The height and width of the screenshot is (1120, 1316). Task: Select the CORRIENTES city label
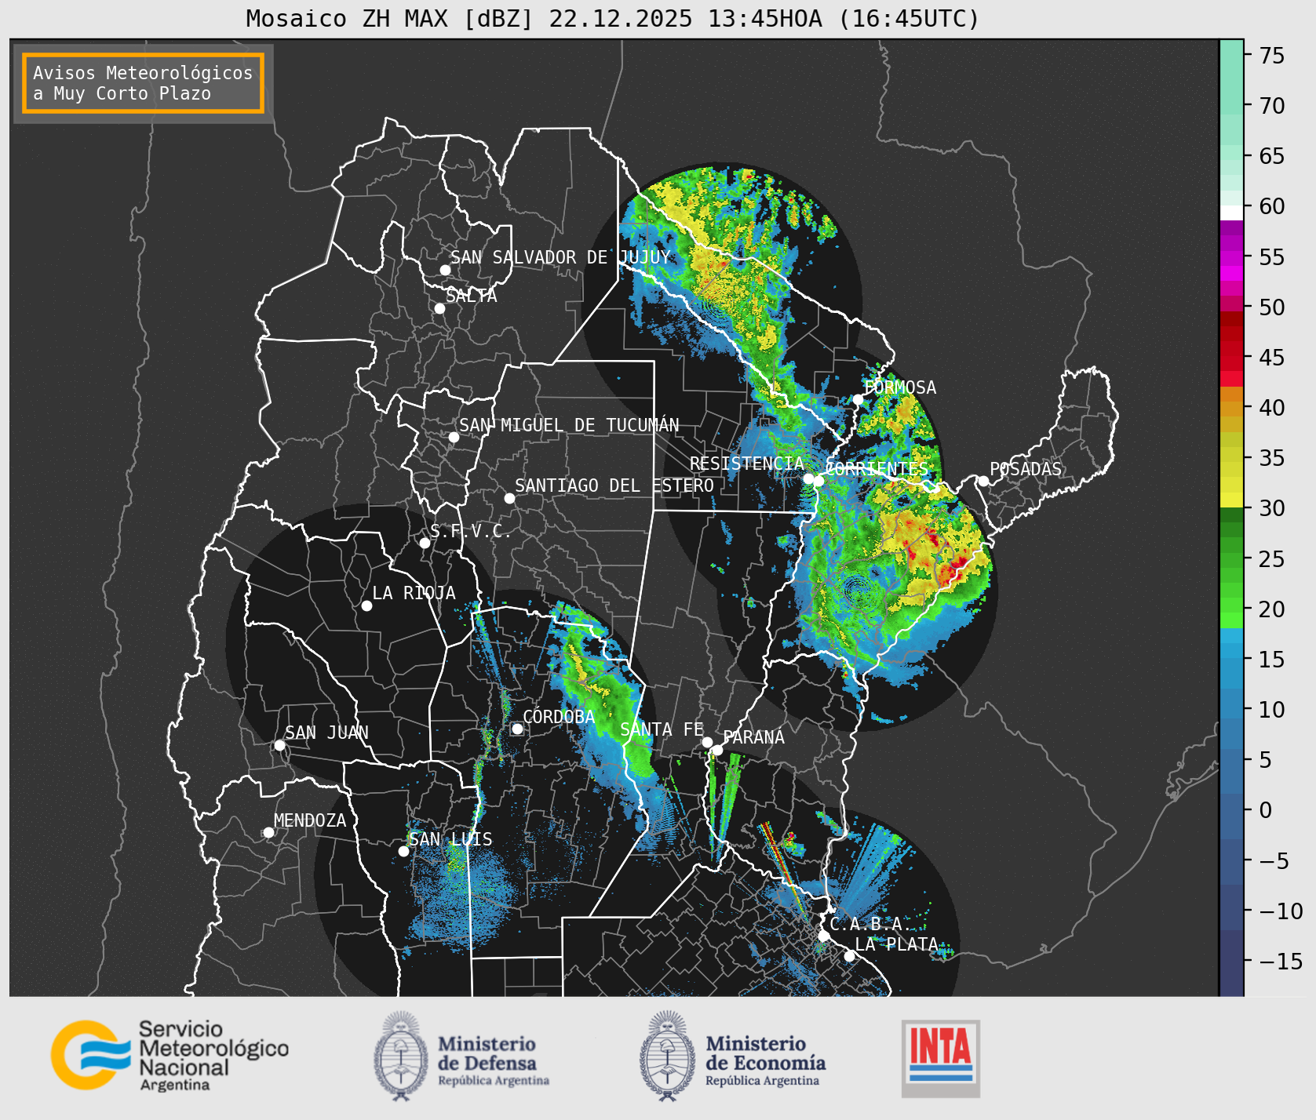pos(877,469)
